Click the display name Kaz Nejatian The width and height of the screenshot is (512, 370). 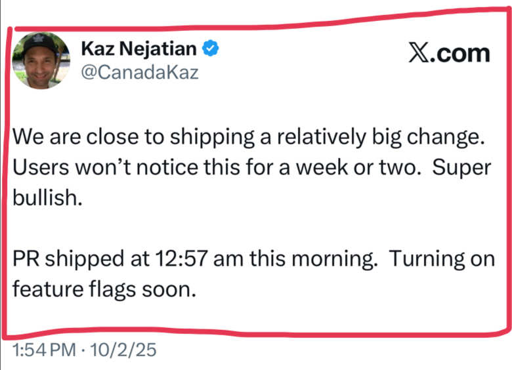[139, 47]
